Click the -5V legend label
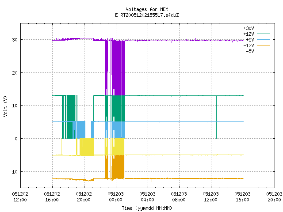Image resolution: width=283 pixels, height=212 pixels. coord(250,51)
